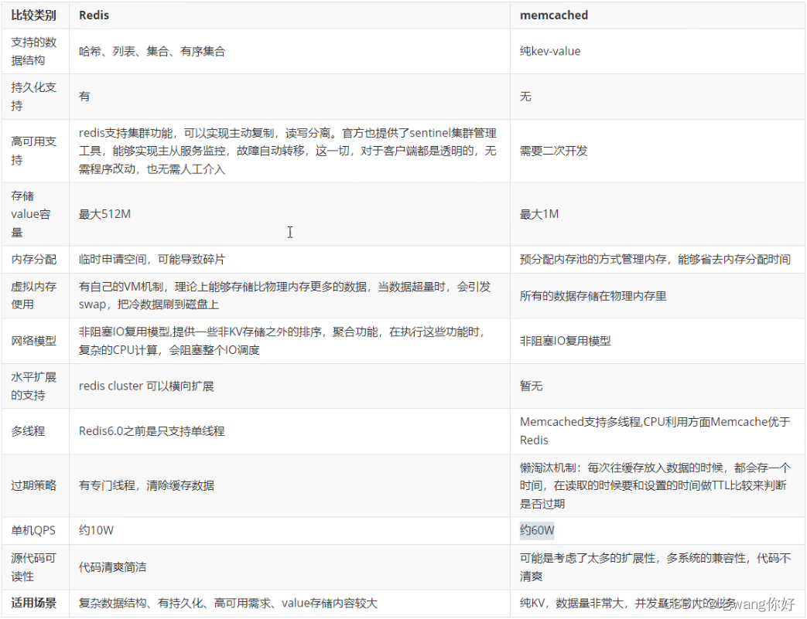Screen dimensions: 807x619
Task: Select the '多线程' row label
Action: [x=28, y=431]
